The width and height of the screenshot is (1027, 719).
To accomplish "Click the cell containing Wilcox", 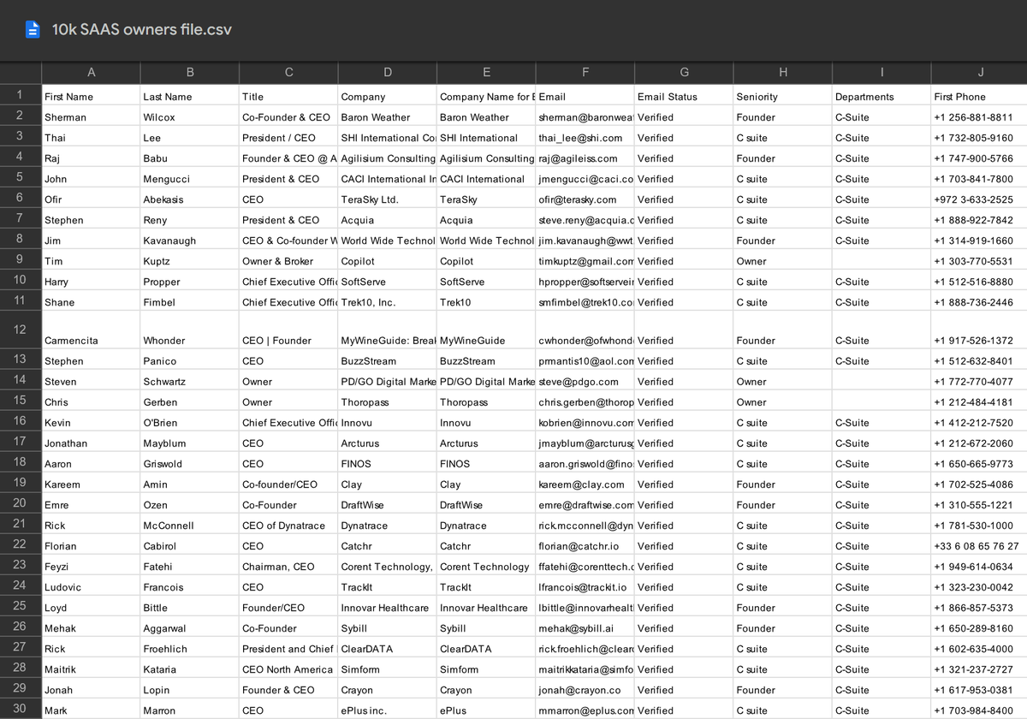I will pyautogui.click(x=190, y=116).
